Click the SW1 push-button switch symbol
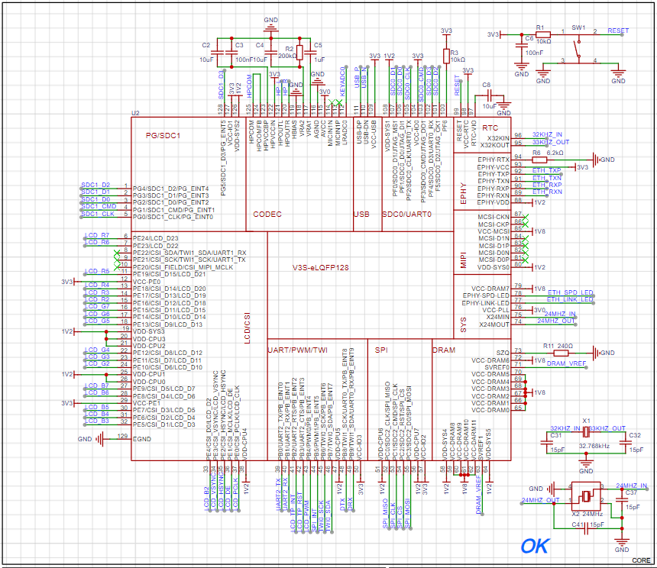657x568 pixels. pyautogui.click(x=578, y=48)
